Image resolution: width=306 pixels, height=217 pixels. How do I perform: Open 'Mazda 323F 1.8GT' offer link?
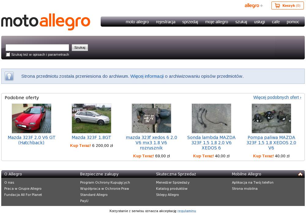click(x=91, y=138)
